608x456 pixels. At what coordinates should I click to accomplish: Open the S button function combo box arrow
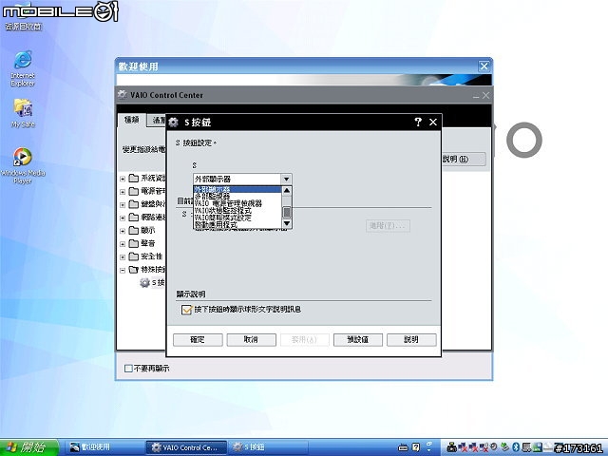286,180
